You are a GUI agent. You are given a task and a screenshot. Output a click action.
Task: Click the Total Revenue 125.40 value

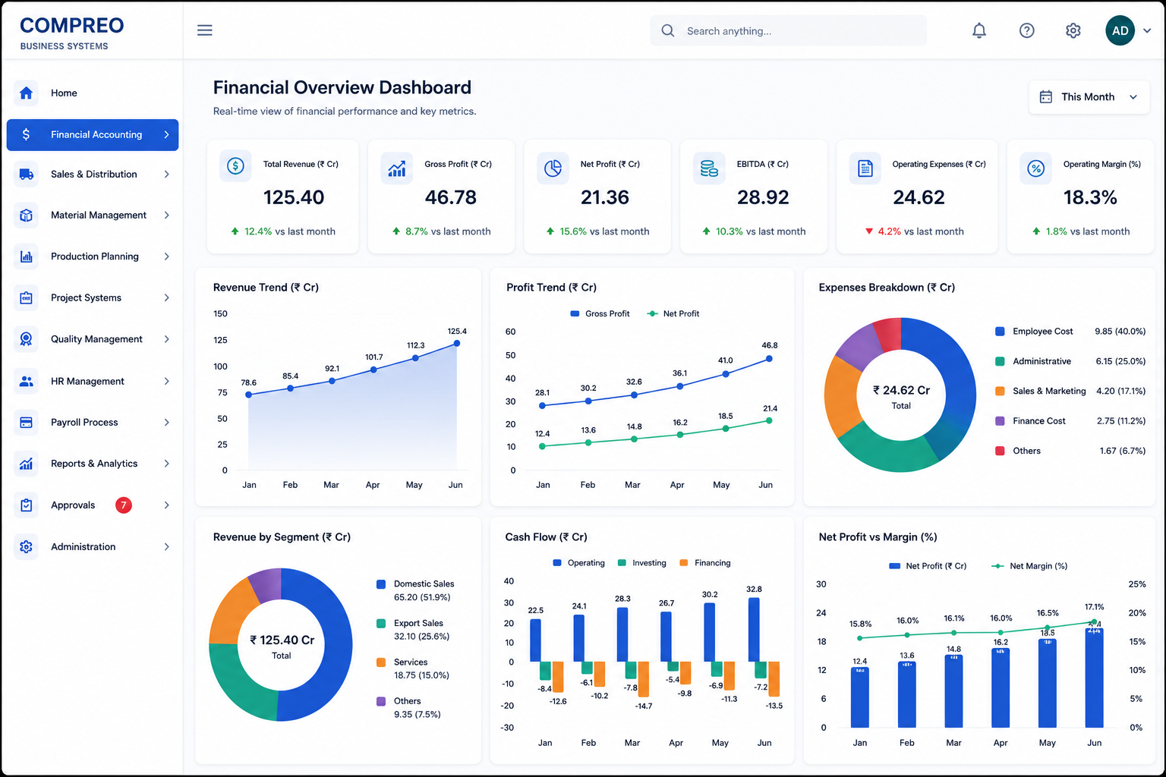click(x=294, y=197)
